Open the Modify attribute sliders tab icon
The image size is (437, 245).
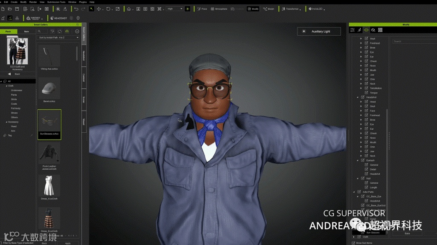coord(353,30)
